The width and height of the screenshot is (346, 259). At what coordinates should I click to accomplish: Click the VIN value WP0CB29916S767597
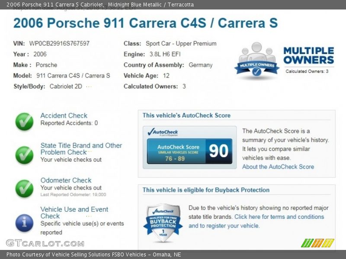tap(59, 44)
